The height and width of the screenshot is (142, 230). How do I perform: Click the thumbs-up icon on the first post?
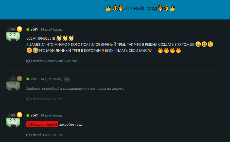(x=28, y=61)
